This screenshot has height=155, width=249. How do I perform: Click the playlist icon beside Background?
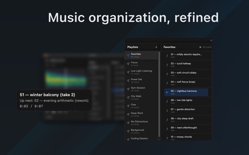[x=128, y=131]
